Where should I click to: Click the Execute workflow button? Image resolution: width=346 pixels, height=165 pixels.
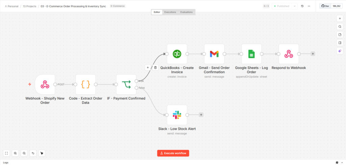point(173,153)
